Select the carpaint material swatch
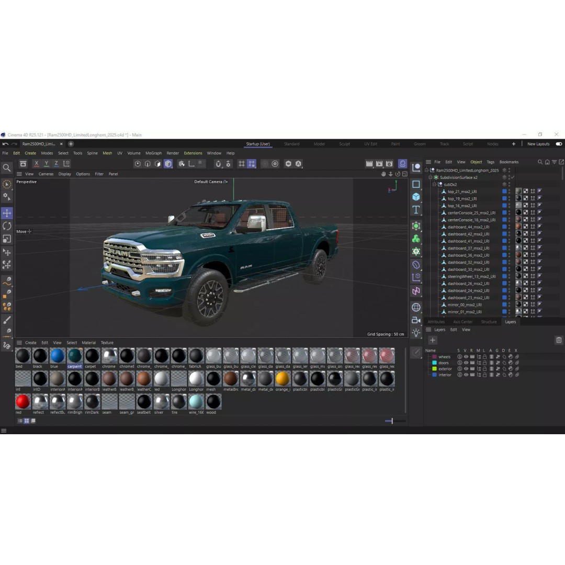The width and height of the screenshot is (565, 565). pos(75,356)
